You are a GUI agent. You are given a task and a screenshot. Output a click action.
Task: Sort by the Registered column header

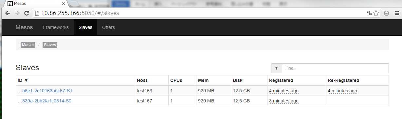click(281, 80)
